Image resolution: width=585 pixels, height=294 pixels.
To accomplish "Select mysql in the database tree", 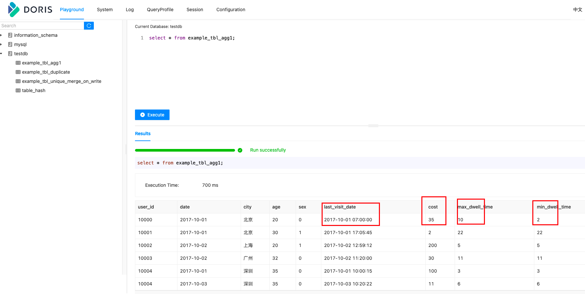I will tap(20, 44).
